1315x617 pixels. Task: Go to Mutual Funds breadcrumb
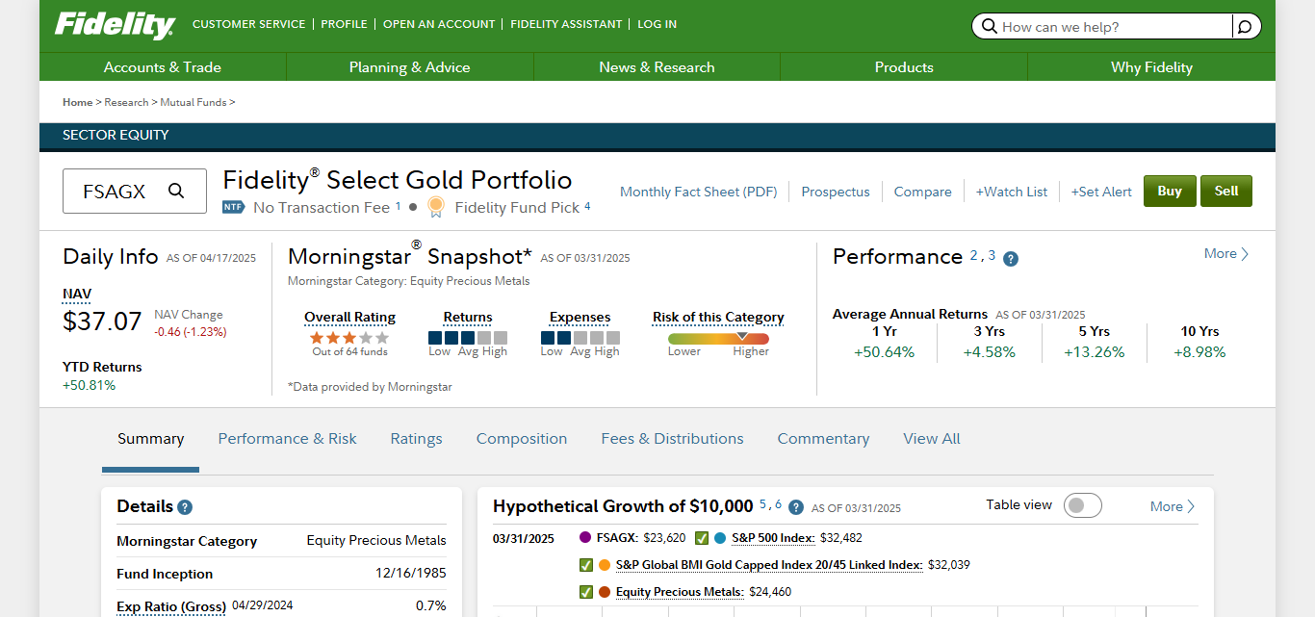click(193, 102)
